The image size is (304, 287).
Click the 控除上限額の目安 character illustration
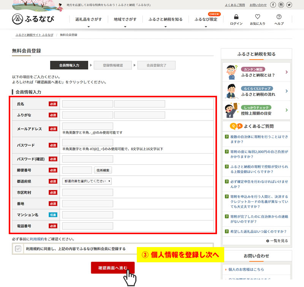[231, 110]
